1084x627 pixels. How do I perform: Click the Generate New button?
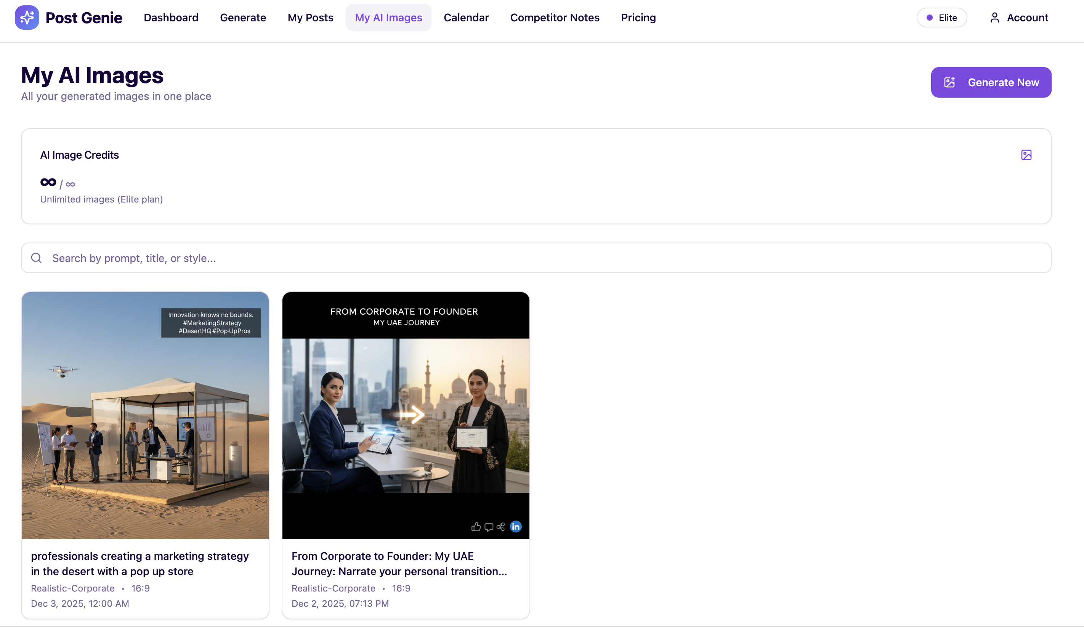(x=991, y=82)
